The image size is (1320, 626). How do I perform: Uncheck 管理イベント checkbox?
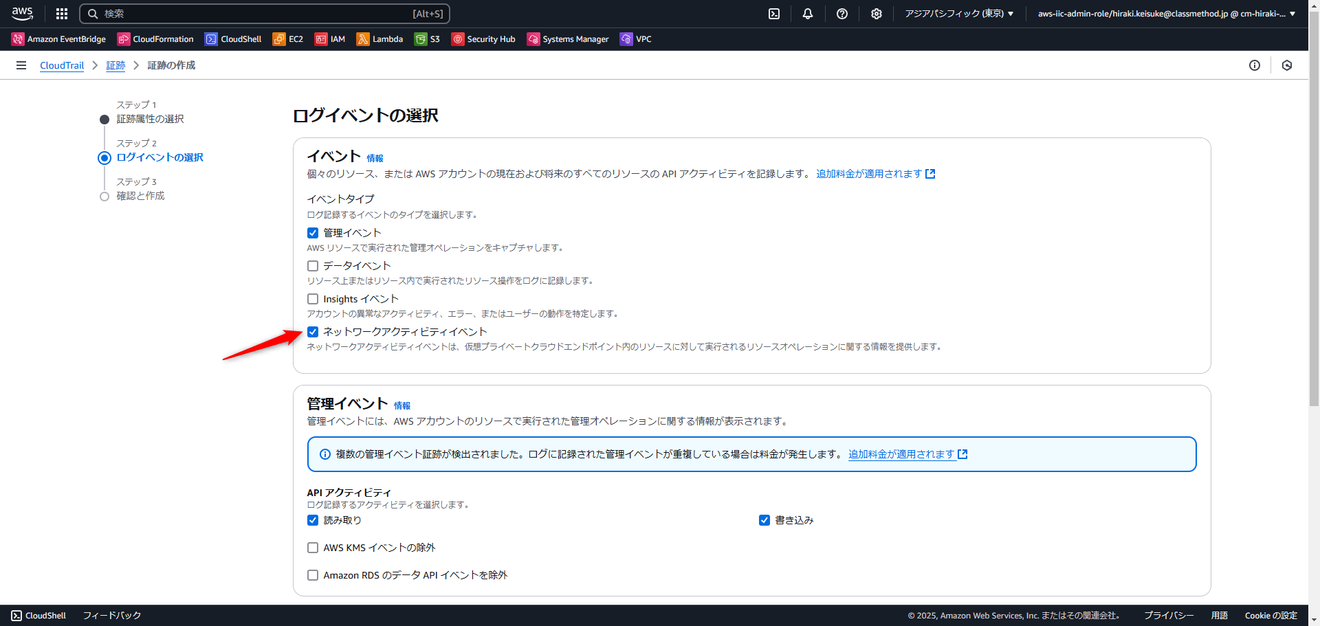tap(313, 233)
